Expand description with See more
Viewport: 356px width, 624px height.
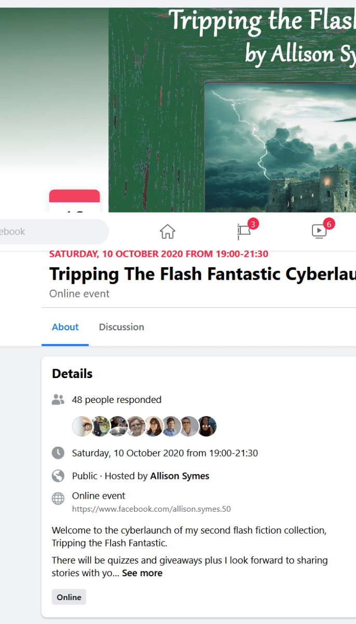pyautogui.click(x=142, y=573)
